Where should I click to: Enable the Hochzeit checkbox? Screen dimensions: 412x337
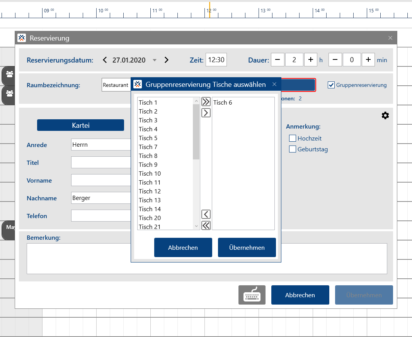pyautogui.click(x=293, y=138)
